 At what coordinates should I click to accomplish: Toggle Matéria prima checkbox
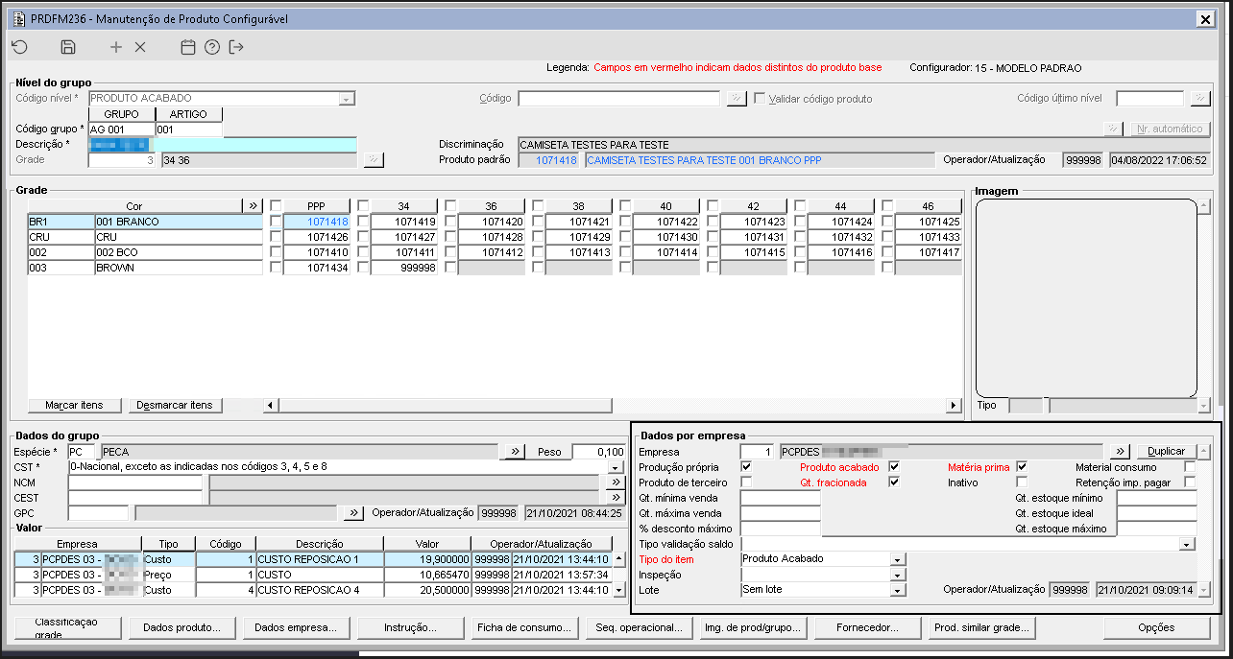[1022, 467]
